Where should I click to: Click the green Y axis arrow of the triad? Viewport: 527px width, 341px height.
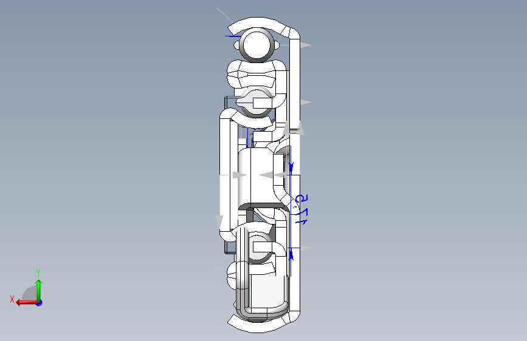tap(39, 290)
